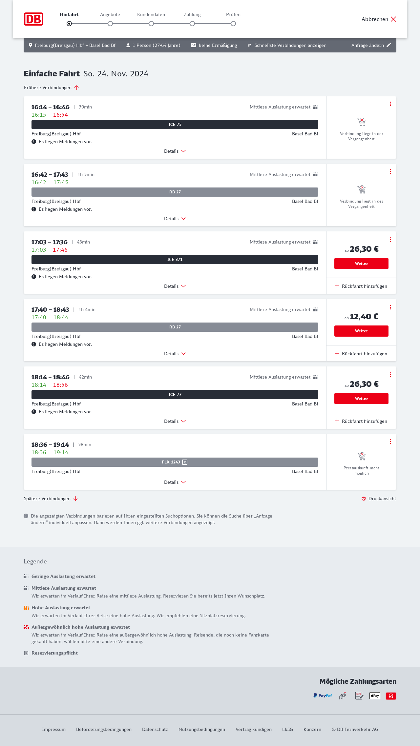
Task: Click the warning icon on ICE 77 connection
Action: [34, 412]
